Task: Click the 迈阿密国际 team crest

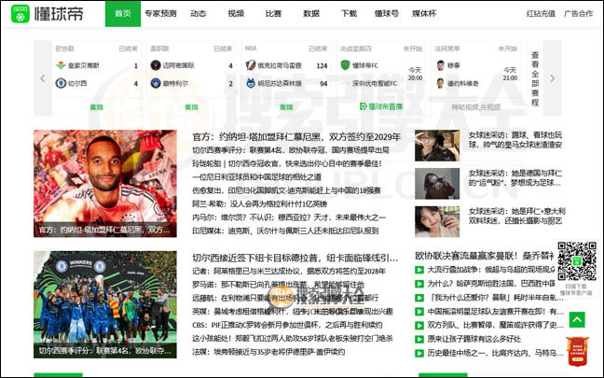Action: click(x=156, y=65)
